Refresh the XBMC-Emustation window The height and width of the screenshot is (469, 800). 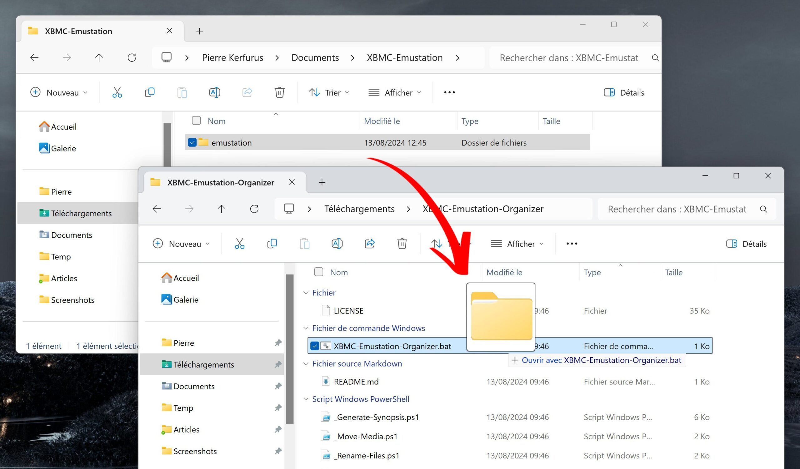point(132,57)
